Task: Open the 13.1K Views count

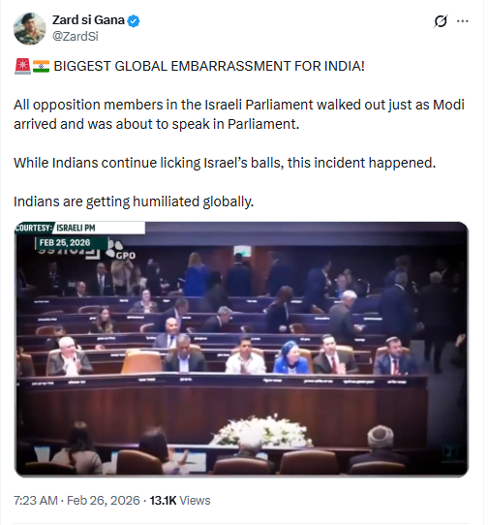Action: click(x=180, y=500)
